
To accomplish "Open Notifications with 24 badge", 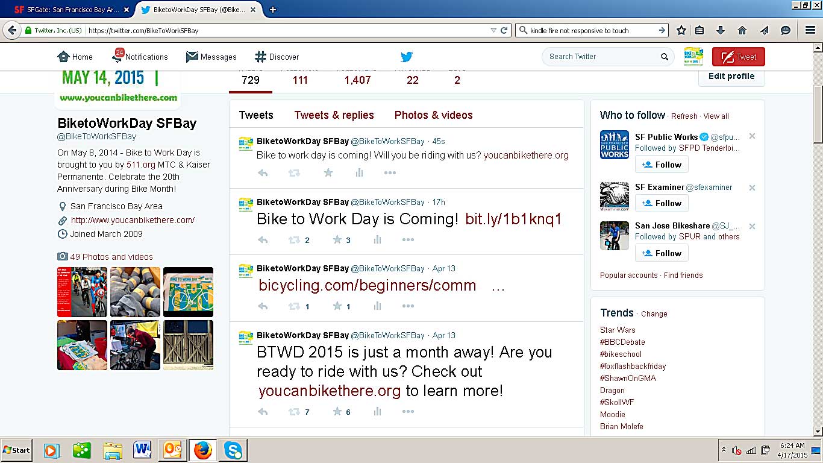I will (140, 57).
